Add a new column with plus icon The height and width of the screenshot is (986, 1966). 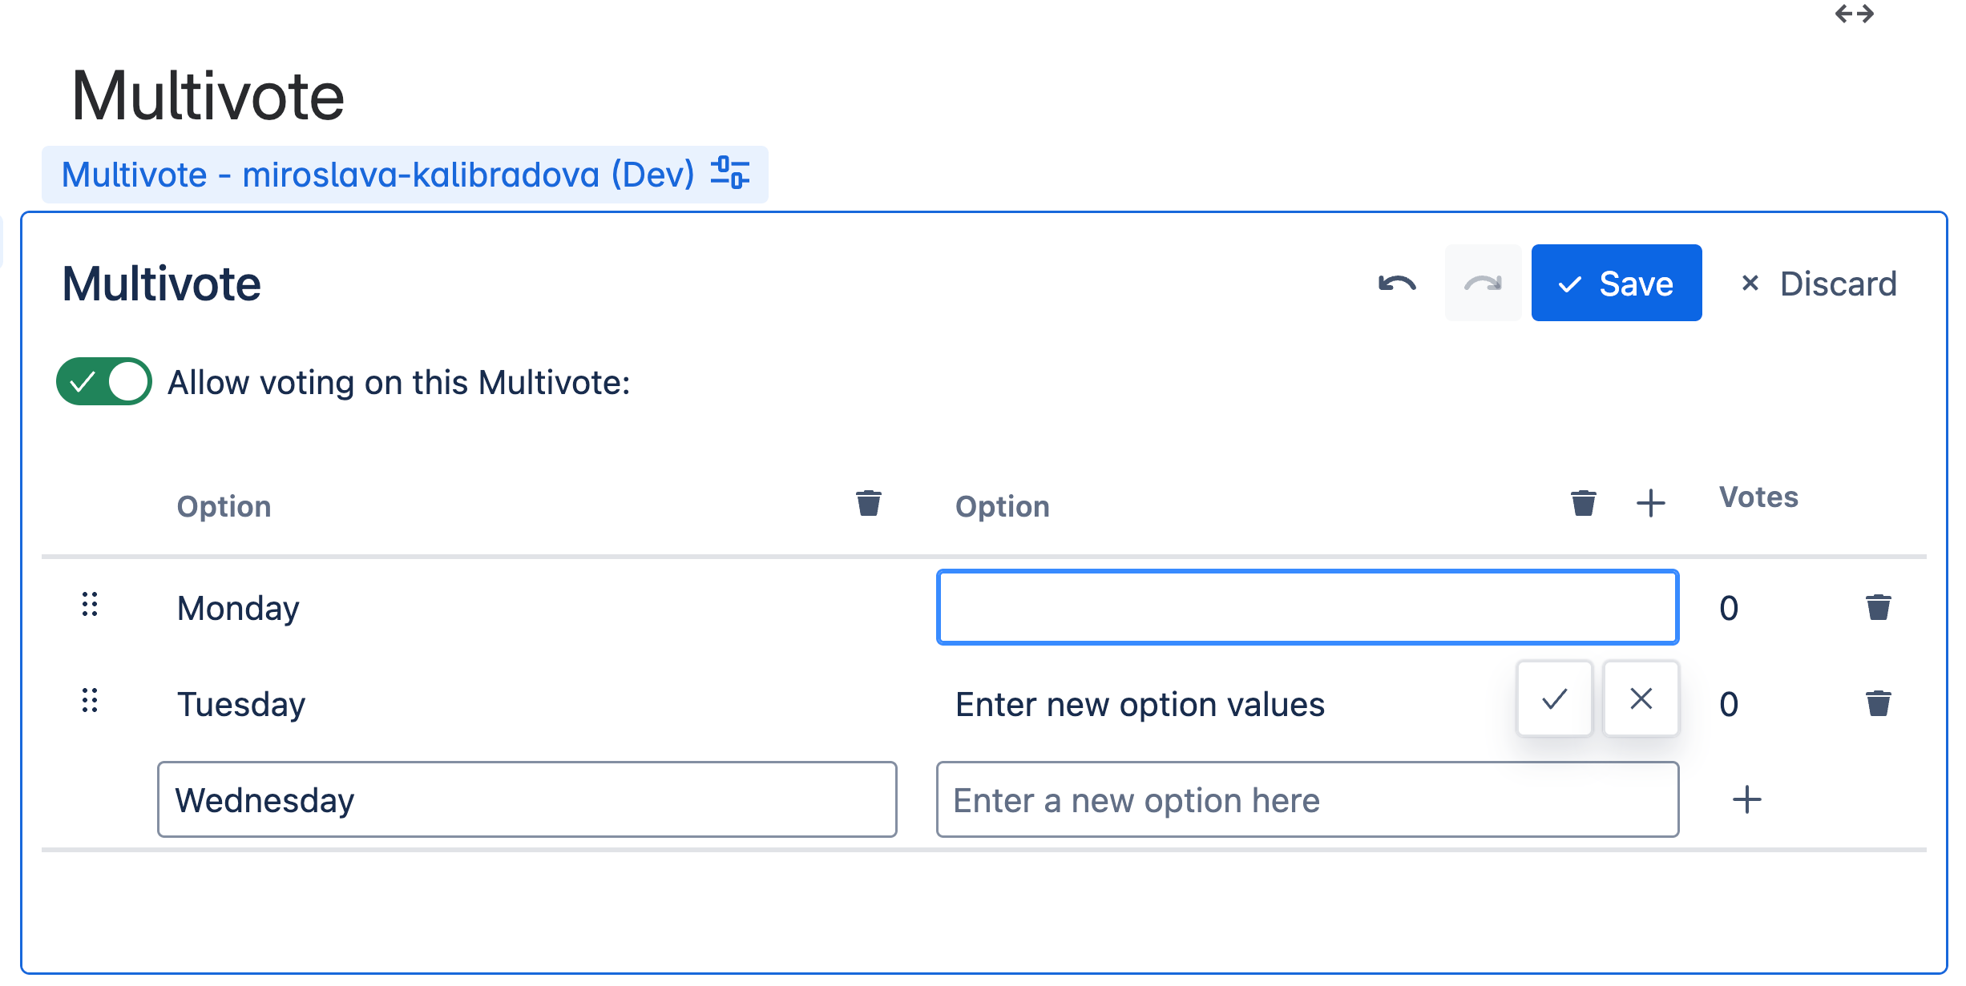tap(1650, 504)
